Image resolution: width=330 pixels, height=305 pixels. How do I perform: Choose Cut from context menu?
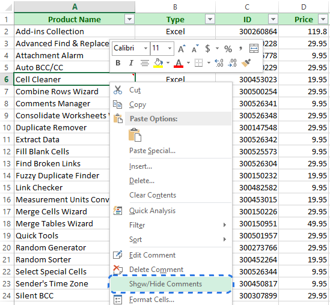pos(171,90)
